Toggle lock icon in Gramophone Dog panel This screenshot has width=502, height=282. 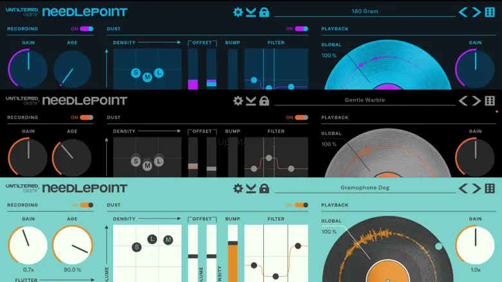(x=264, y=188)
